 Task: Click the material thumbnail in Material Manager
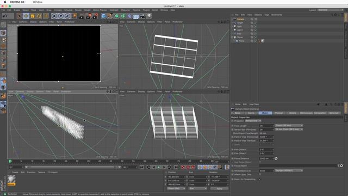[x=11, y=180]
